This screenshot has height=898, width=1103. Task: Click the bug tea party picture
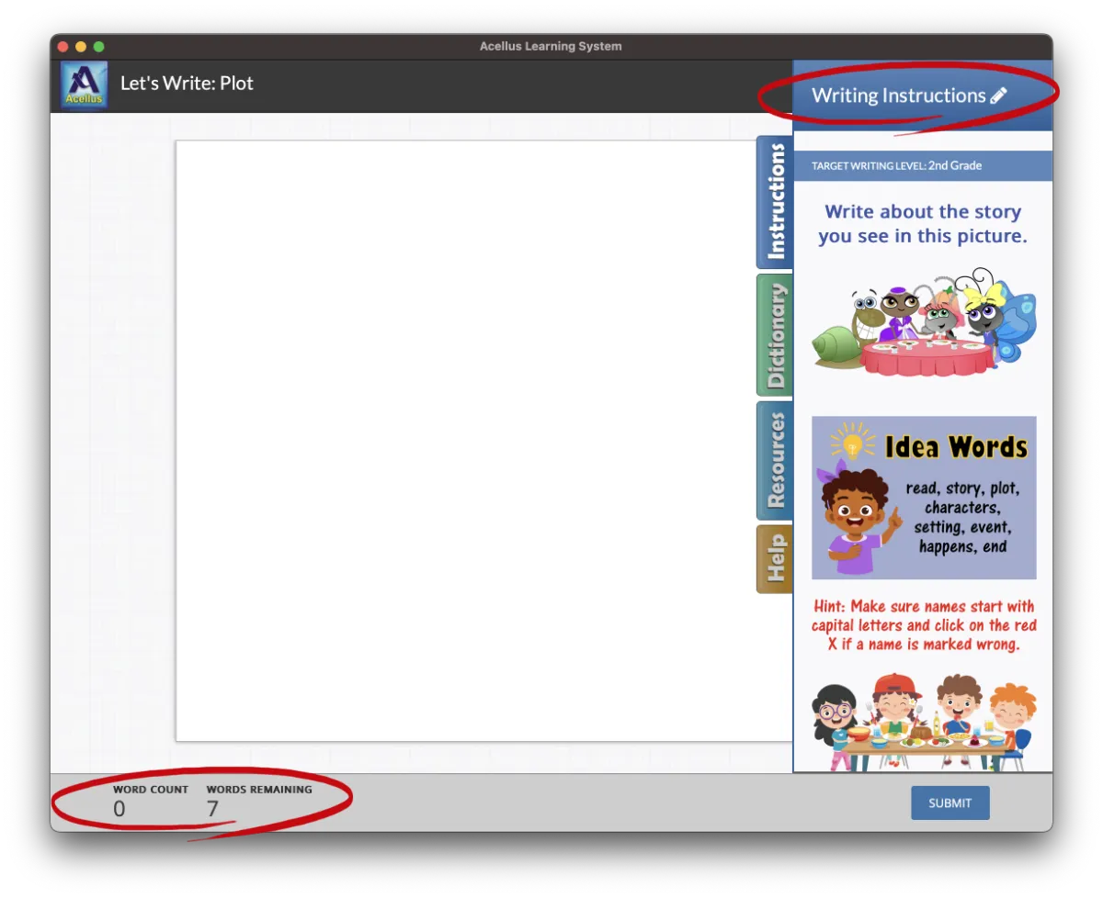(x=922, y=326)
